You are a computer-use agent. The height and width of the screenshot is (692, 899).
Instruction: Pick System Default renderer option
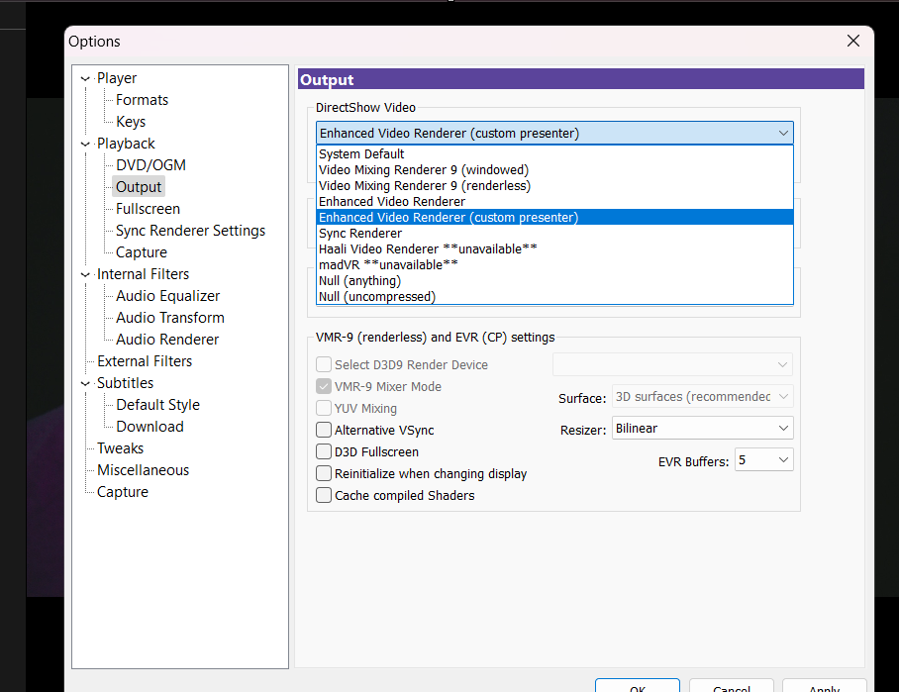tap(361, 153)
